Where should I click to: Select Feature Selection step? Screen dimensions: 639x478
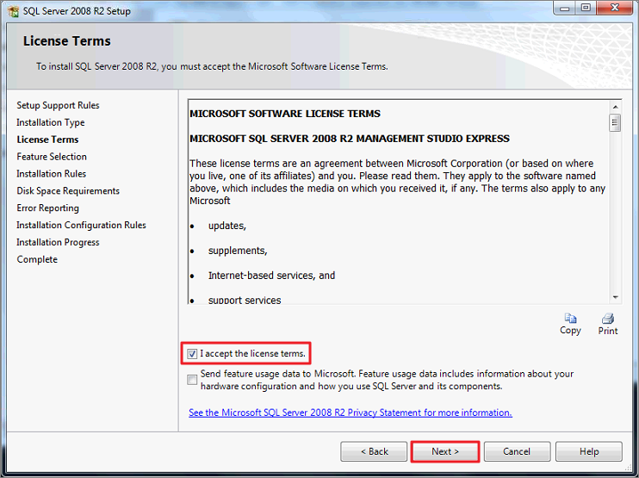point(52,157)
